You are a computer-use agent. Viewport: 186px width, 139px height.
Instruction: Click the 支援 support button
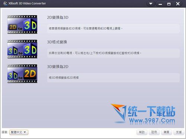179,132
